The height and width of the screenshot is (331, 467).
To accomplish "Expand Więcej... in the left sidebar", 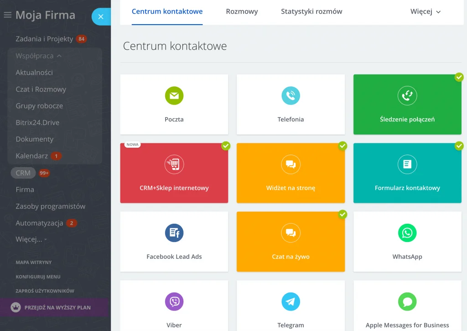I will pos(31,239).
